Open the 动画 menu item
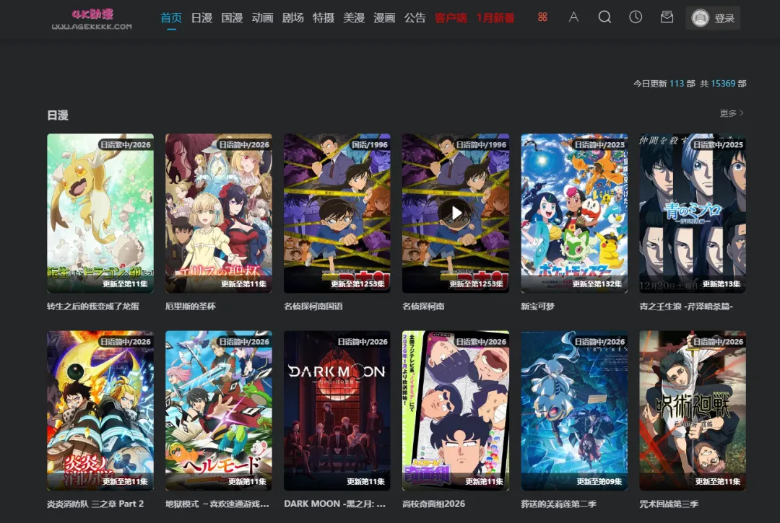This screenshot has height=523, width=780. coord(262,18)
